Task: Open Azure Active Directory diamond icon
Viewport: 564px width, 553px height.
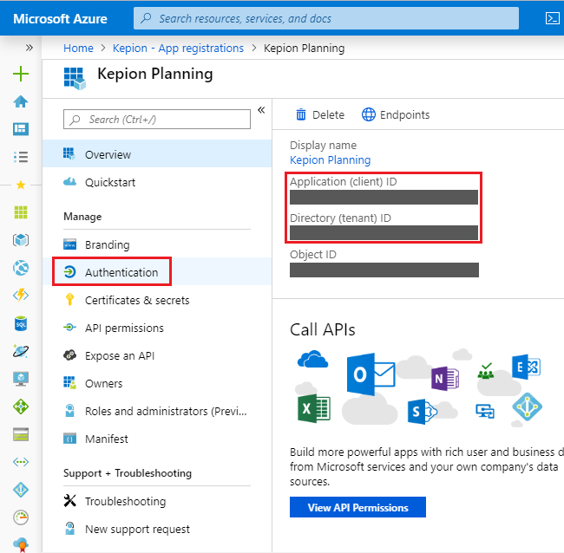Action: coord(21,490)
